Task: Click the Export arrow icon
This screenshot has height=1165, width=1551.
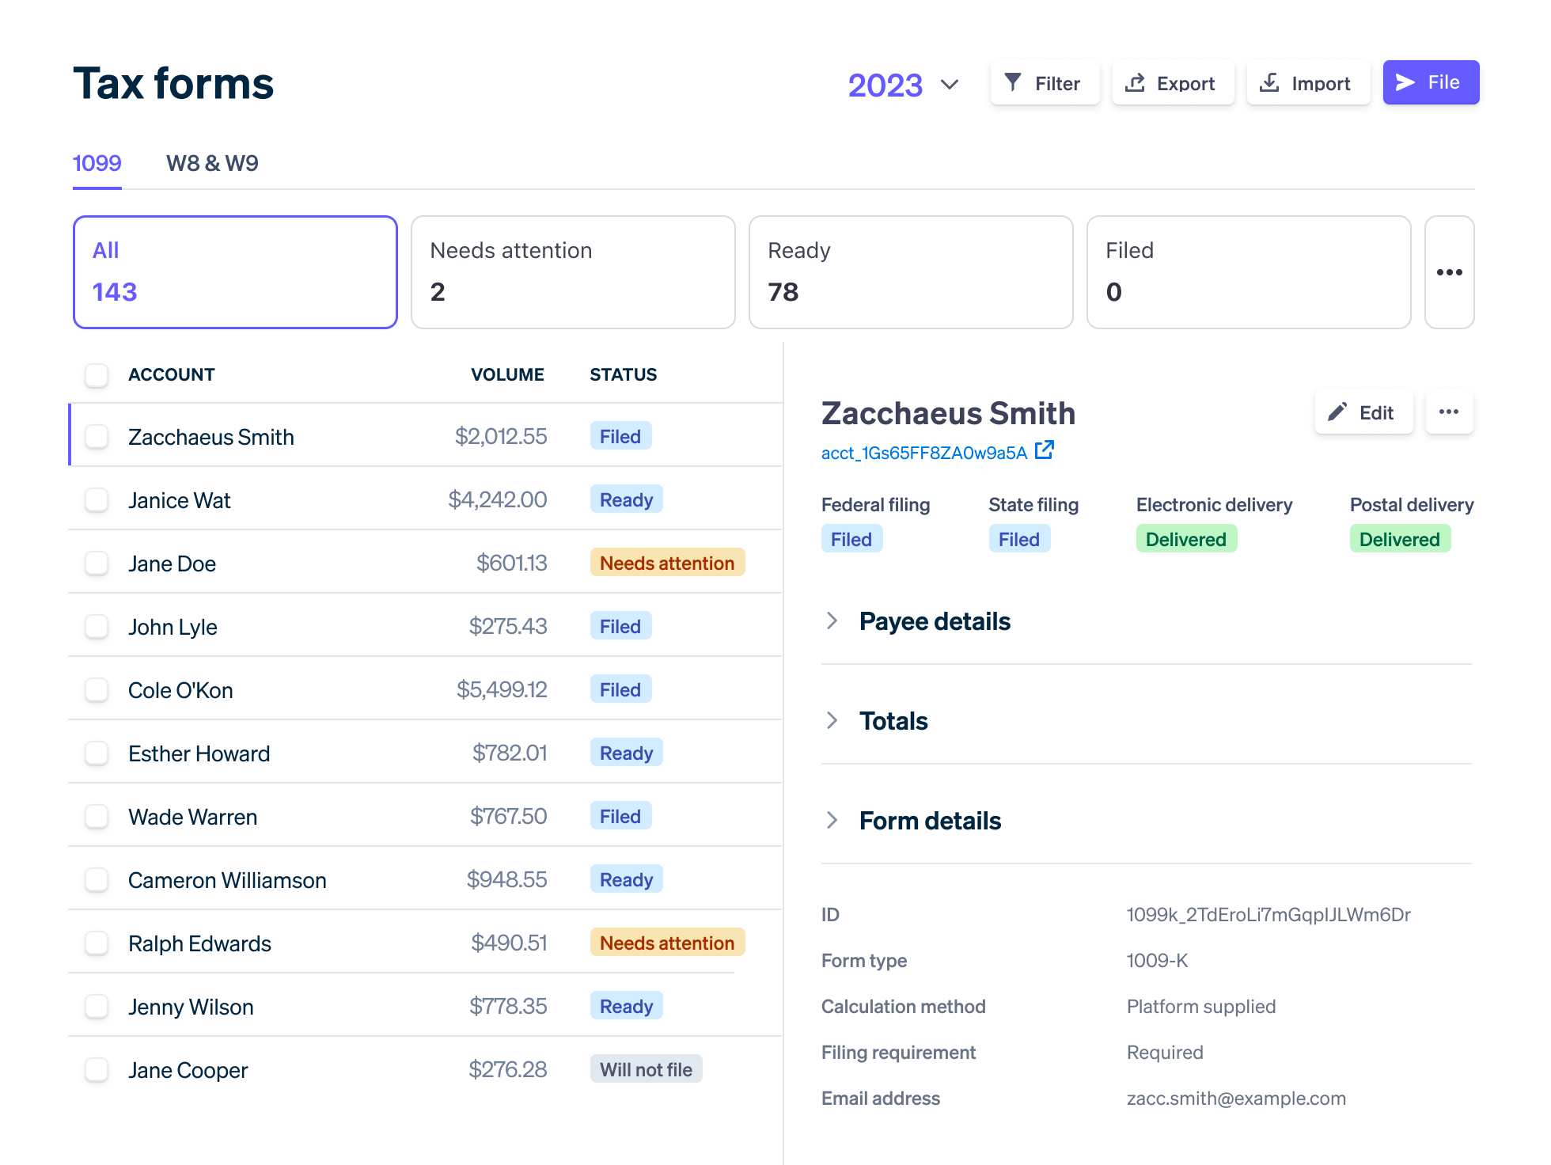Action: click(x=1135, y=82)
